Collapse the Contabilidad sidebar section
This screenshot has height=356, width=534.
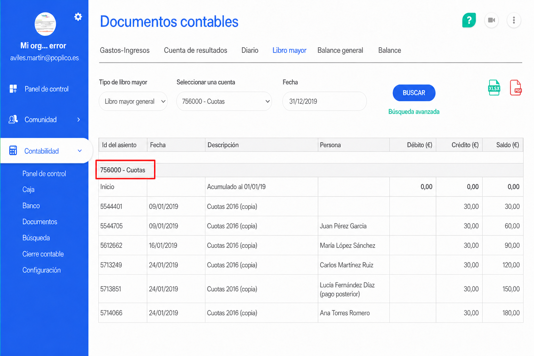(x=80, y=151)
